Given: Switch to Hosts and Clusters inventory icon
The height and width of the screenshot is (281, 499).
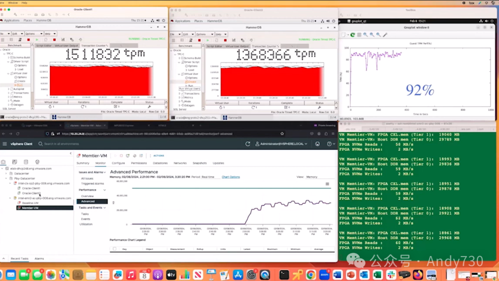Looking at the screenshot, I should [x=3, y=162].
